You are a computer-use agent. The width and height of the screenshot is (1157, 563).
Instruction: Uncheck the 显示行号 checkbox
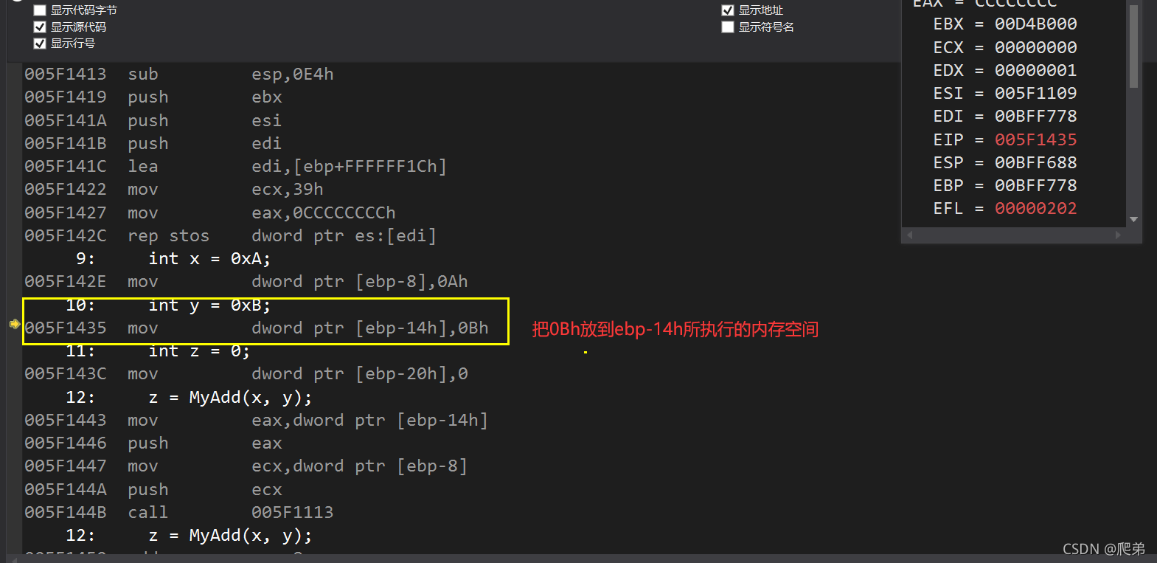tap(40, 44)
